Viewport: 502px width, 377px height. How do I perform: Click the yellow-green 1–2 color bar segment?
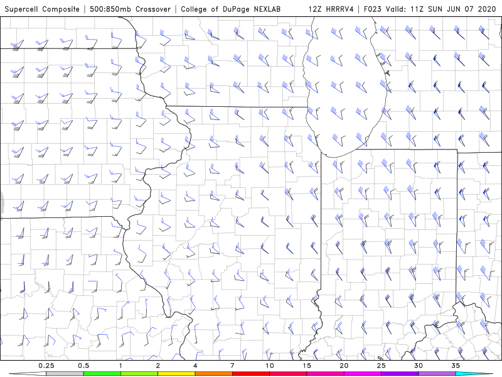pos(139,374)
